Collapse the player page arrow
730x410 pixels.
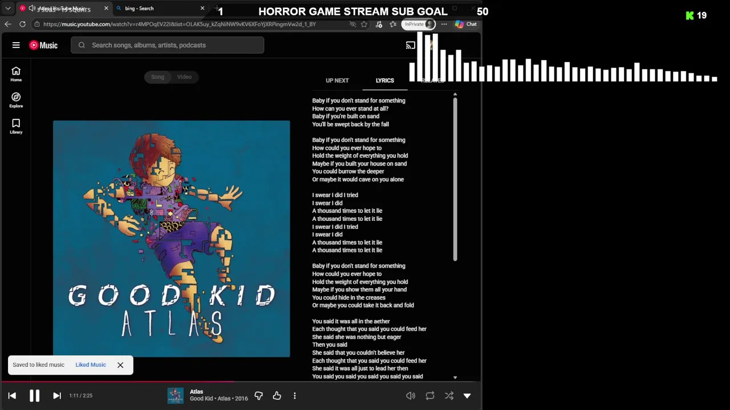pos(467,396)
